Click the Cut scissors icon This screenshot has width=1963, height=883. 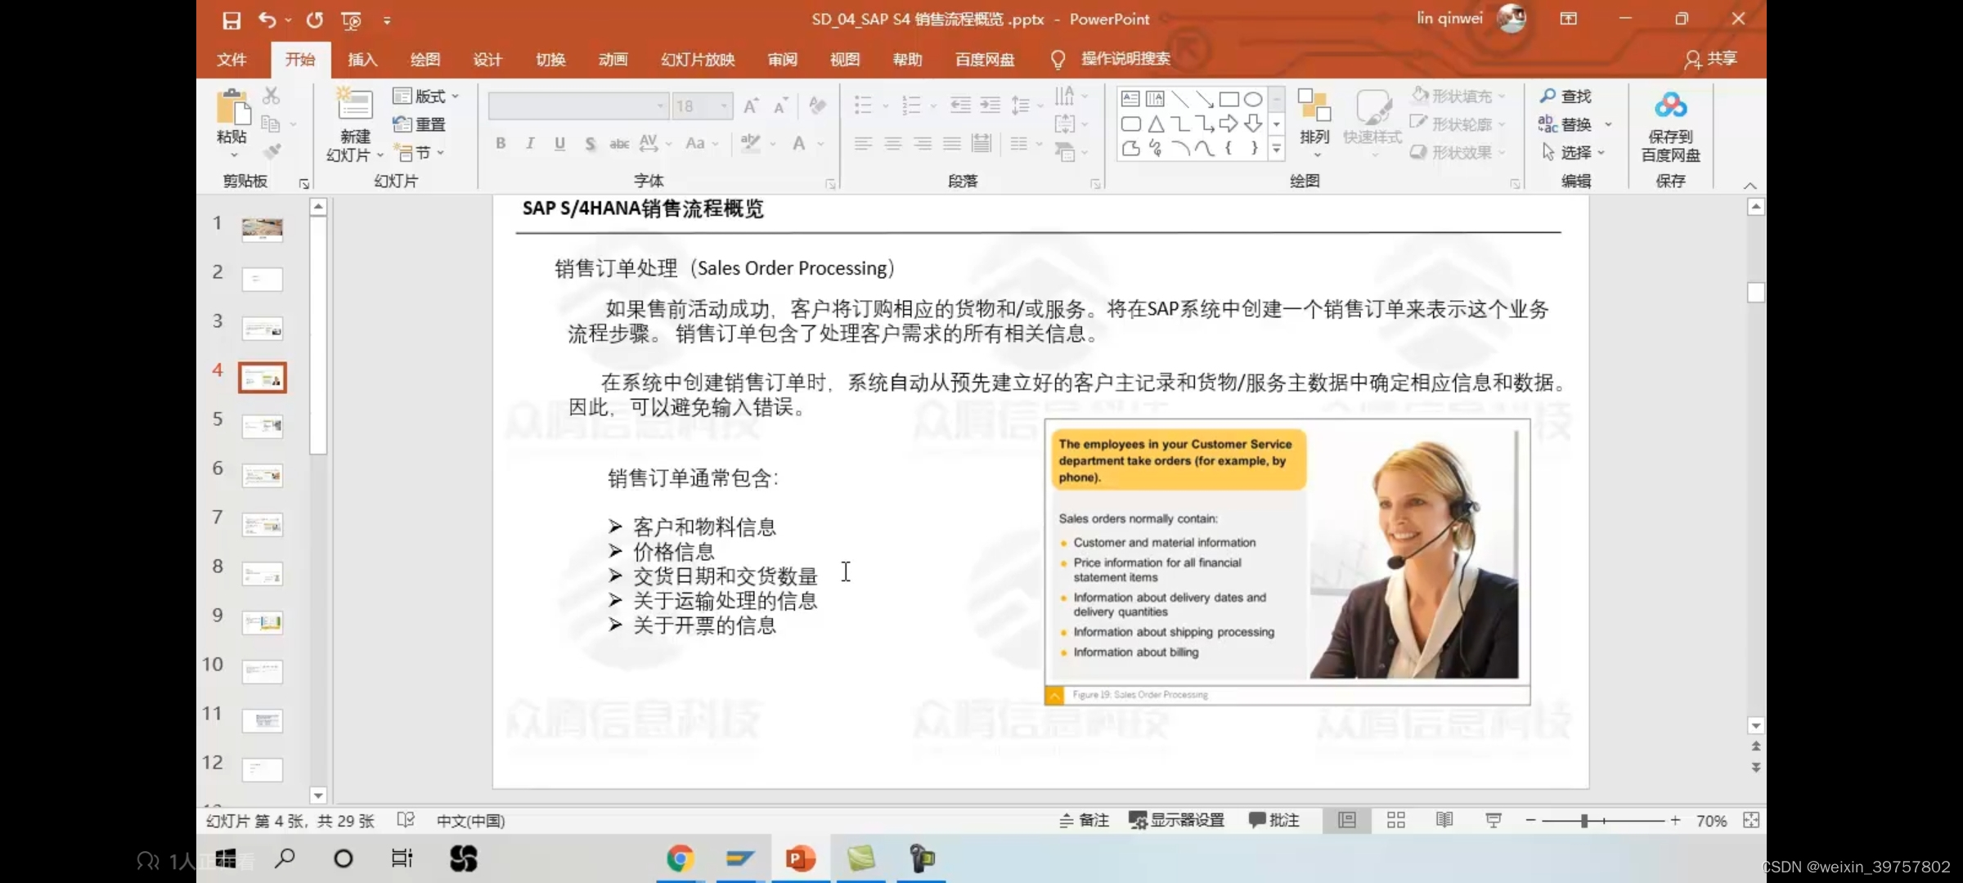tap(271, 96)
